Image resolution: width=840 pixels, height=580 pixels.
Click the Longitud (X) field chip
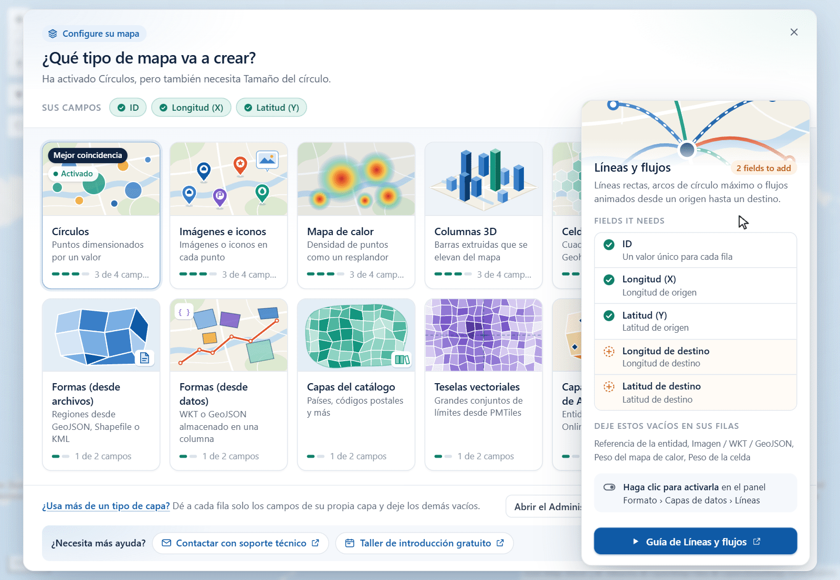click(x=191, y=108)
